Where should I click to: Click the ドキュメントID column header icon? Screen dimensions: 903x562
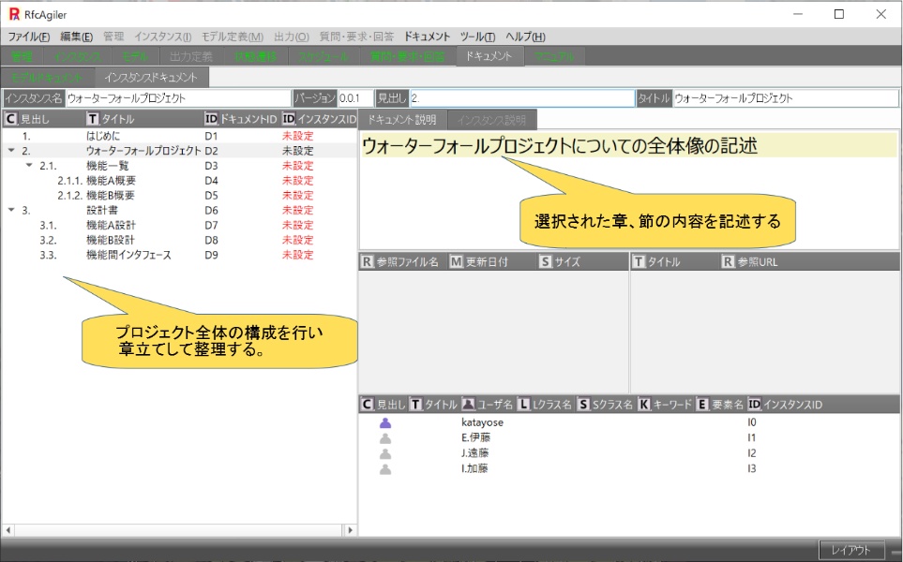coord(211,119)
